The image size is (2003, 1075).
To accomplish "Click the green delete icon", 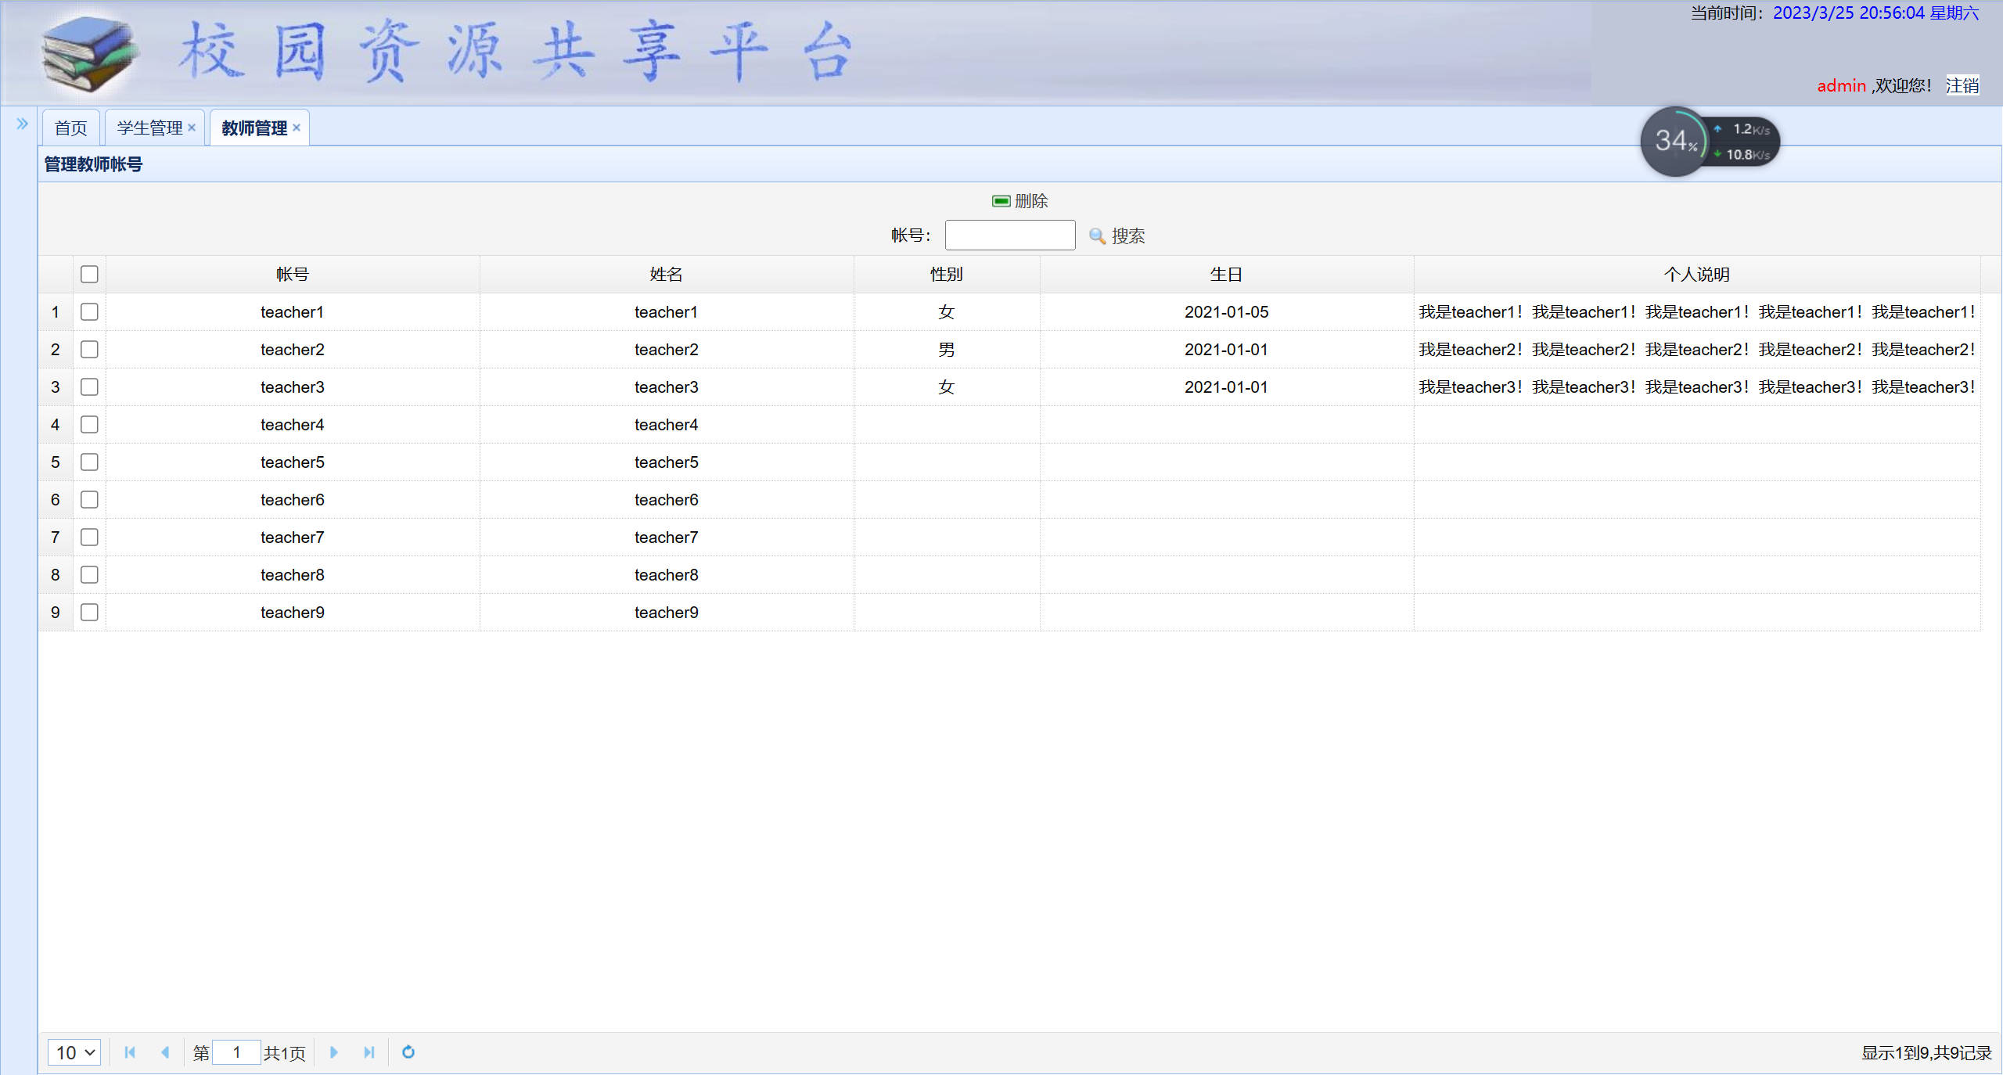I will click(1001, 201).
